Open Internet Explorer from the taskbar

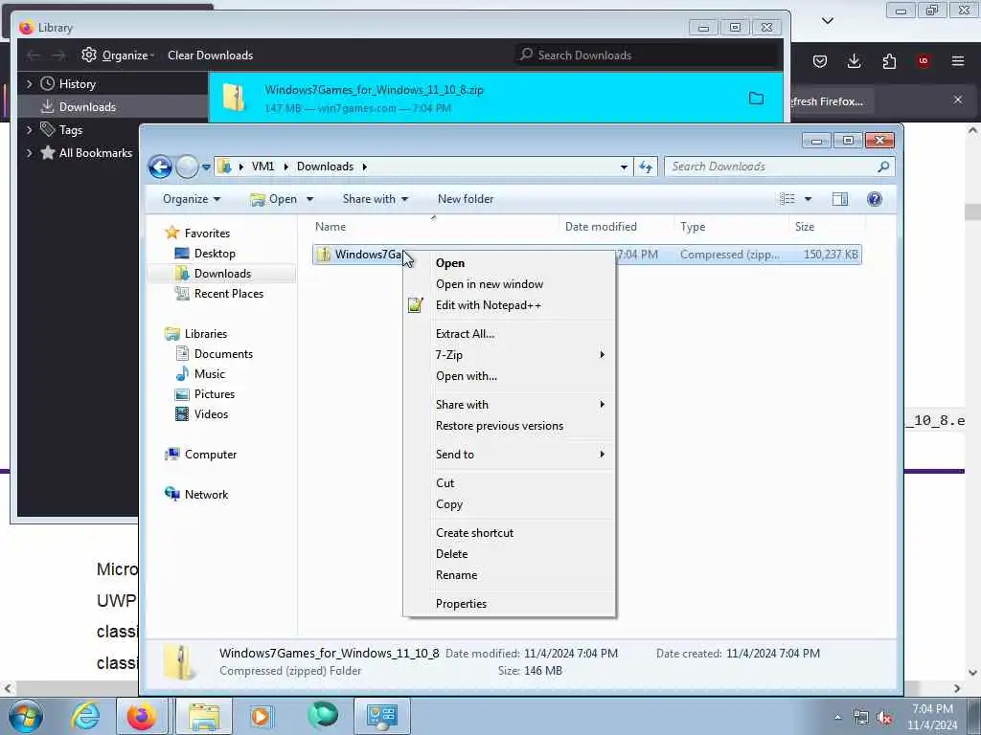coord(85,716)
